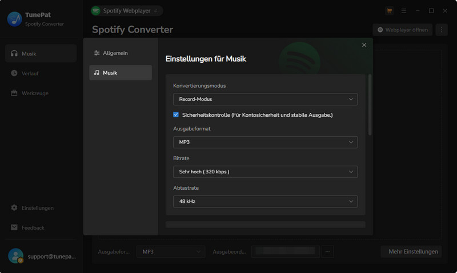
Task: Switch source via Spotify Webplayer selector
Action: coord(127,11)
